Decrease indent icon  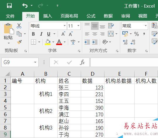coord(87,42)
